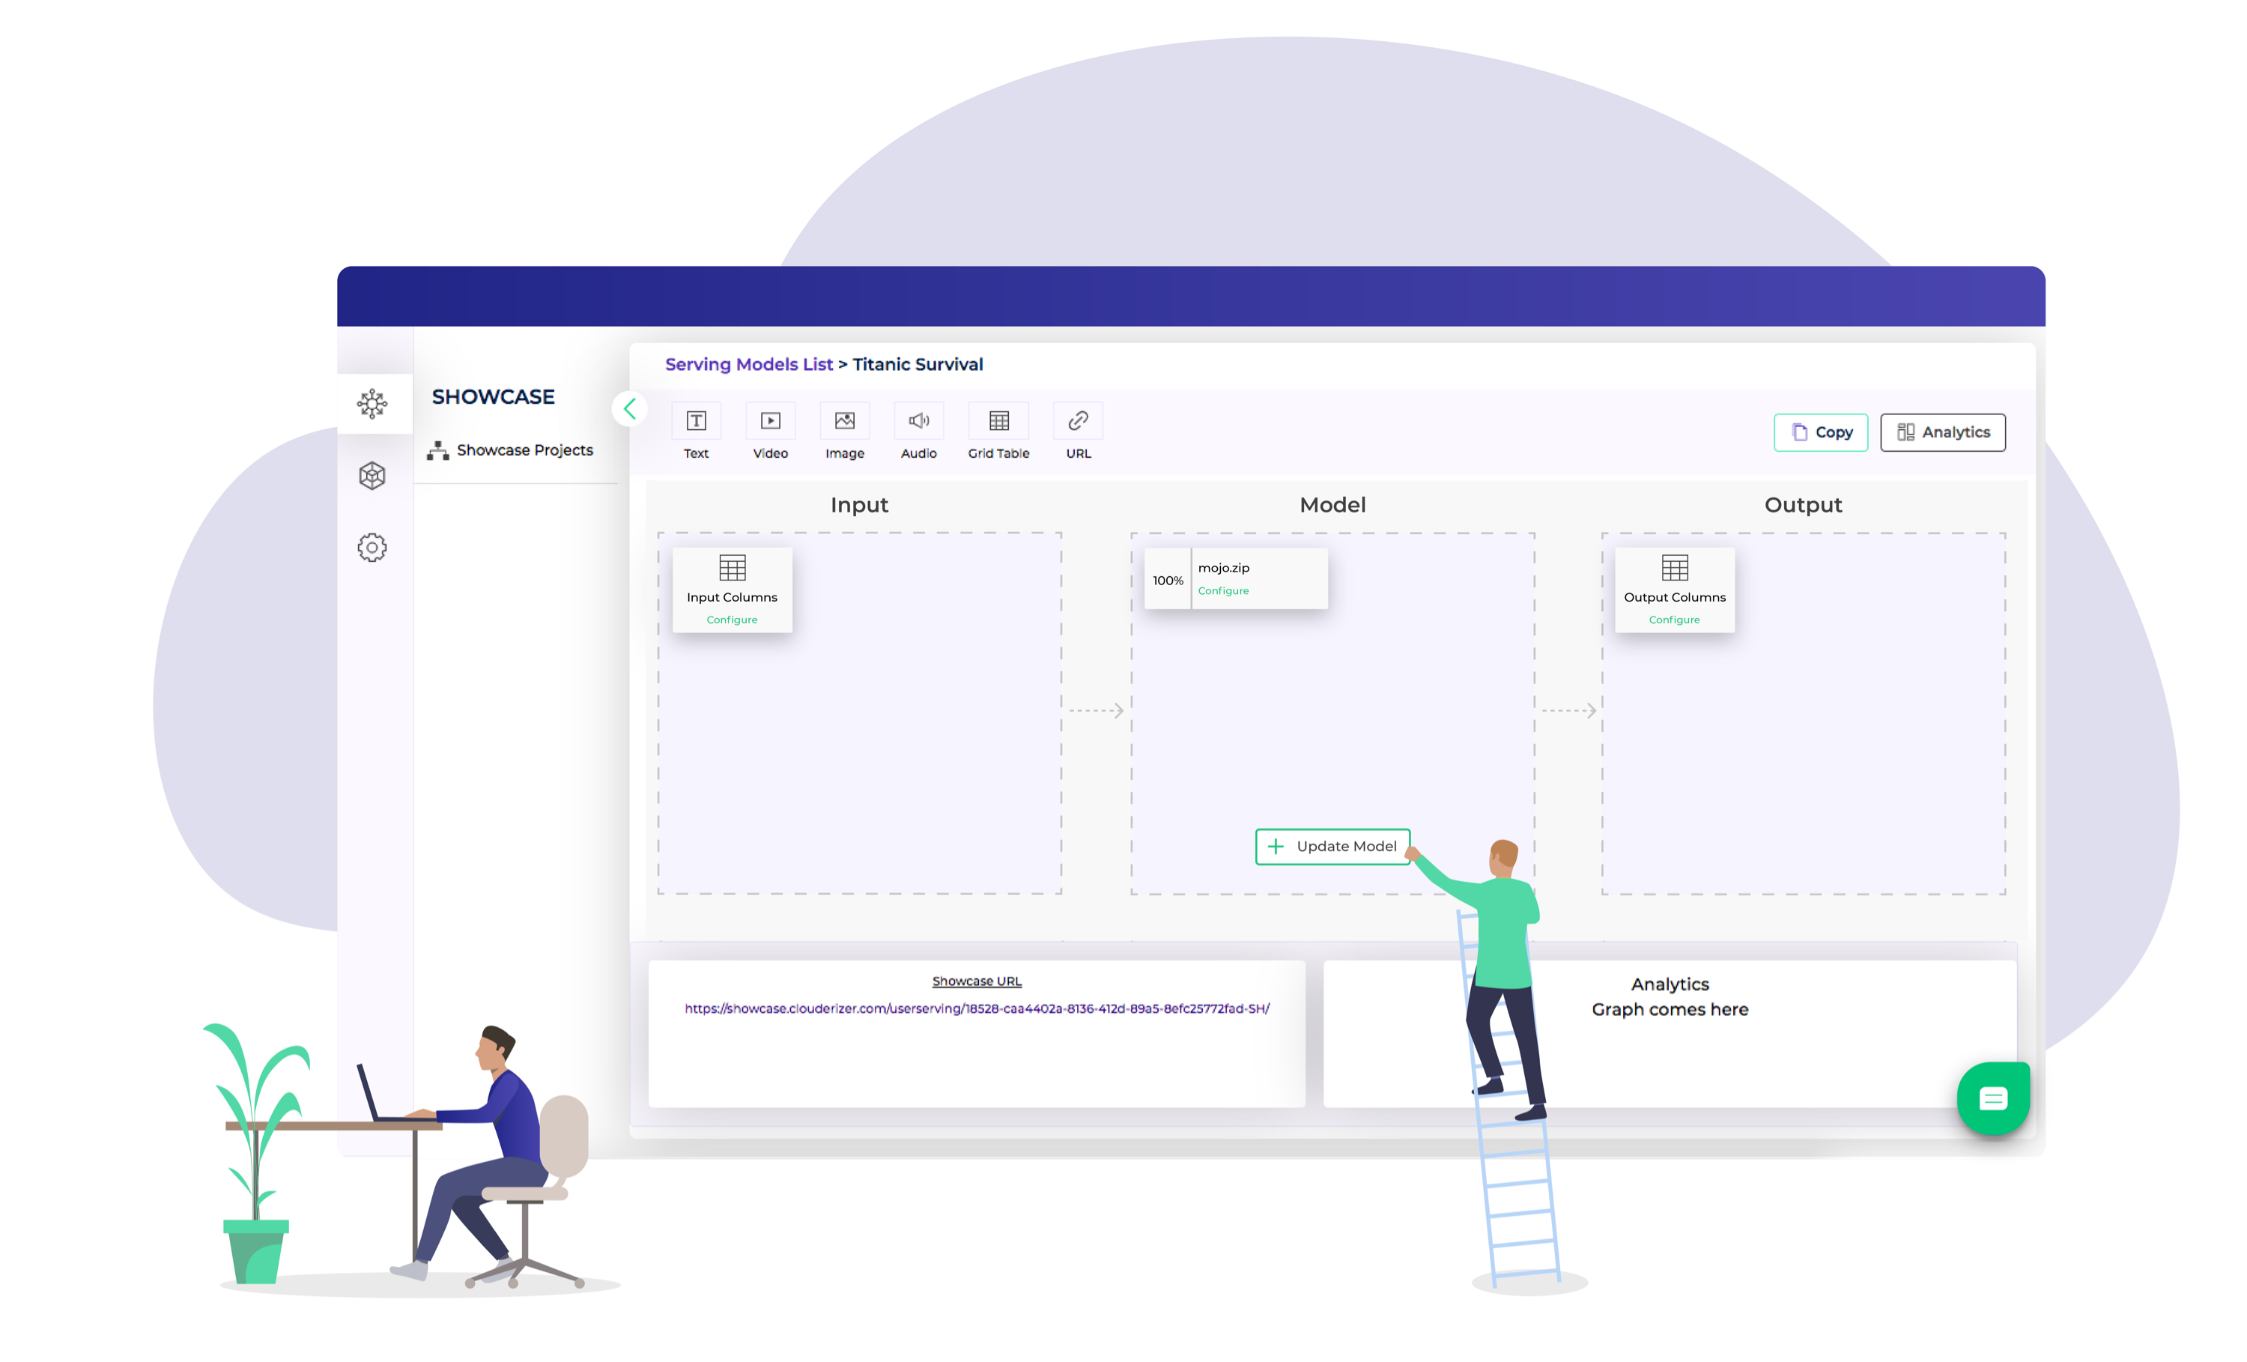
Task: Open the settings gear in the sidebar
Action: coord(374,548)
